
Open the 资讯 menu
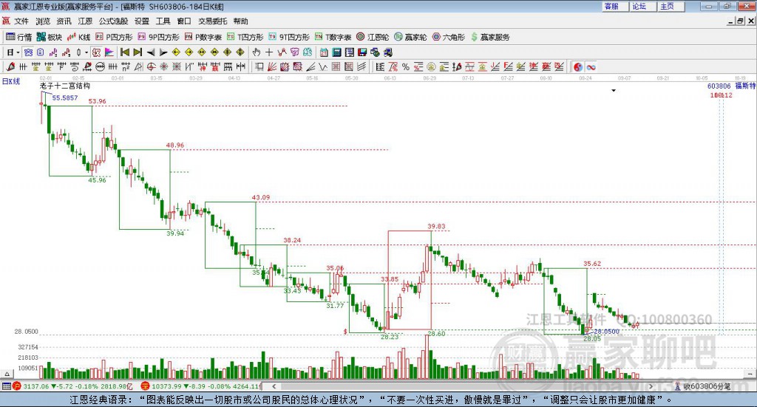(64, 21)
